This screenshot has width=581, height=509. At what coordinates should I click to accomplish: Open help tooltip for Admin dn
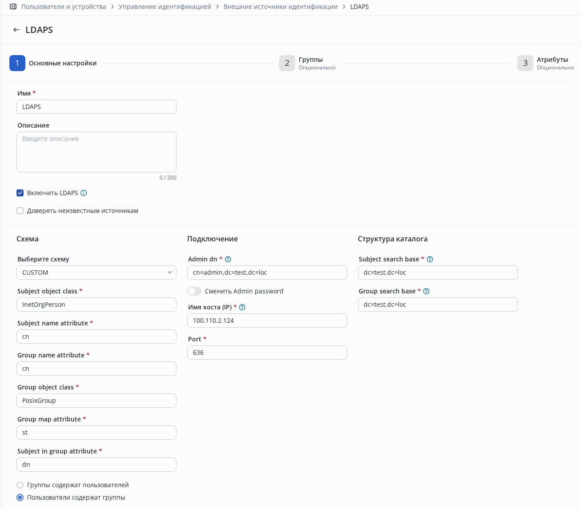click(x=228, y=259)
